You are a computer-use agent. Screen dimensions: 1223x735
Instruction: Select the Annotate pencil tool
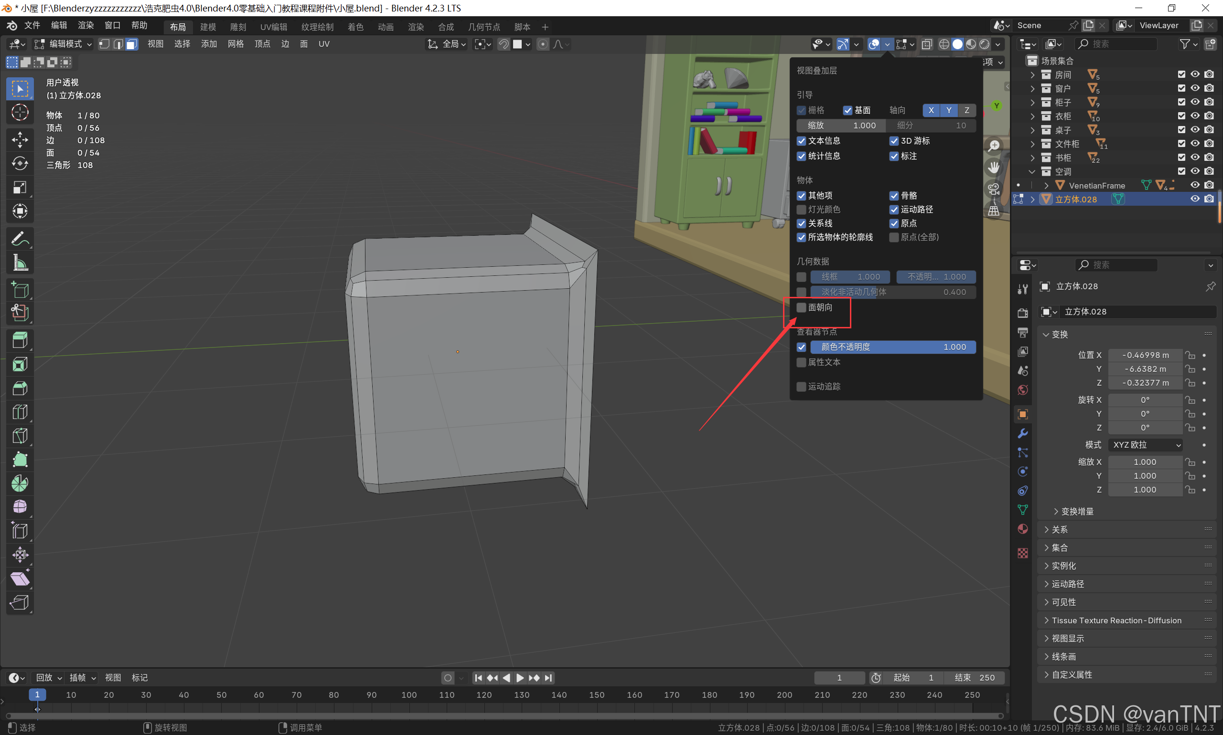(x=20, y=239)
